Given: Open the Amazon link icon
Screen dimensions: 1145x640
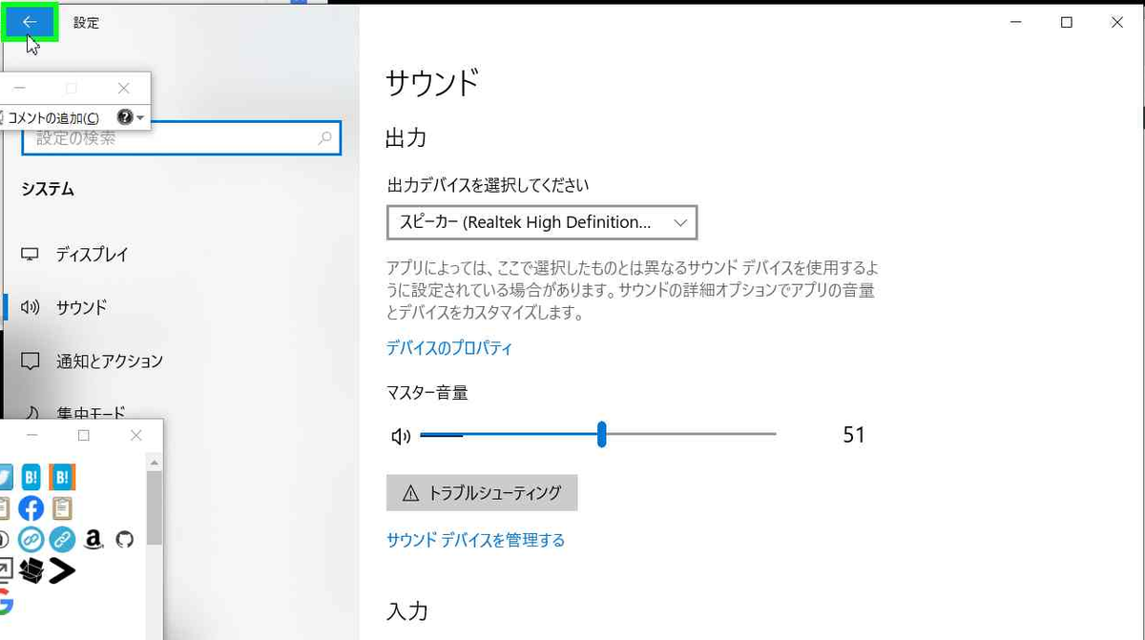Looking at the screenshot, I should click(x=94, y=539).
